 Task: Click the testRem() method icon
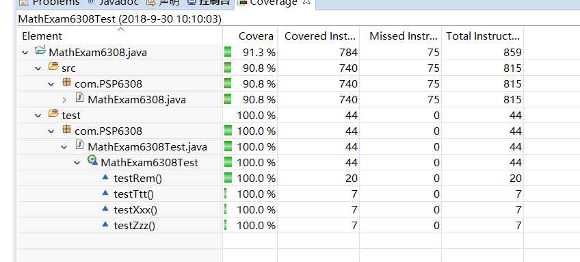pyautogui.click(x=105, y=177)
